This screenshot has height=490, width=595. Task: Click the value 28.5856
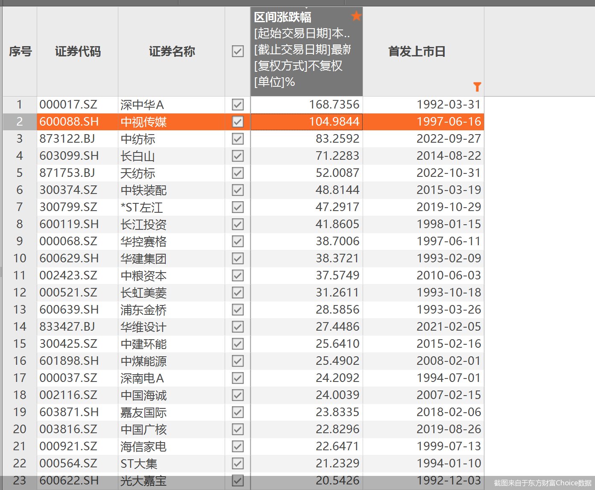337,310
